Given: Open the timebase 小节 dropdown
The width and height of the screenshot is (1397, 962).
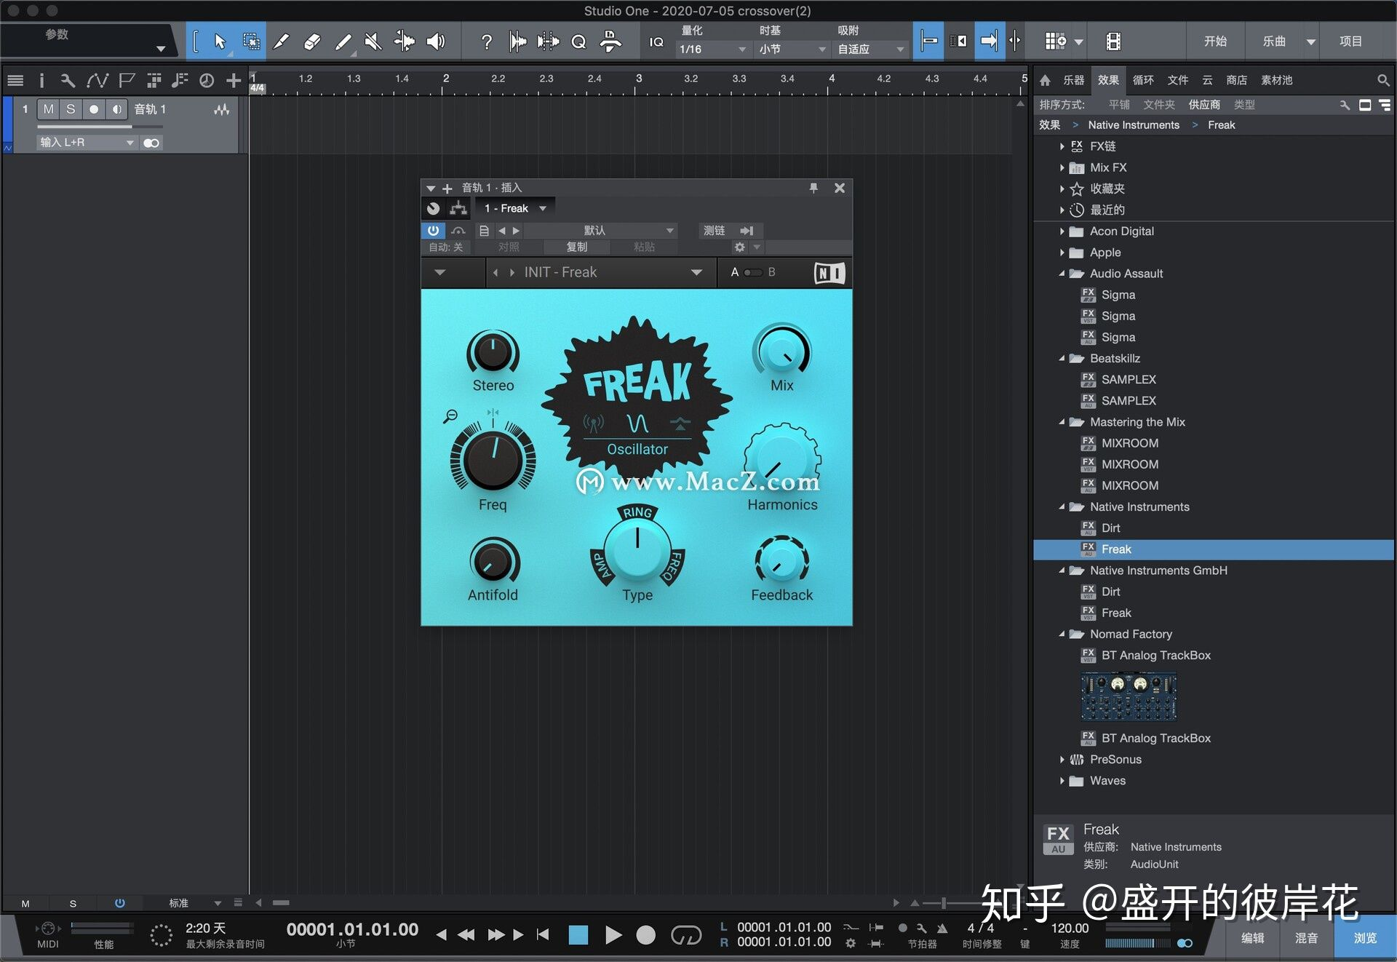Looking at the screenshot, I should (x=792, y=49).
